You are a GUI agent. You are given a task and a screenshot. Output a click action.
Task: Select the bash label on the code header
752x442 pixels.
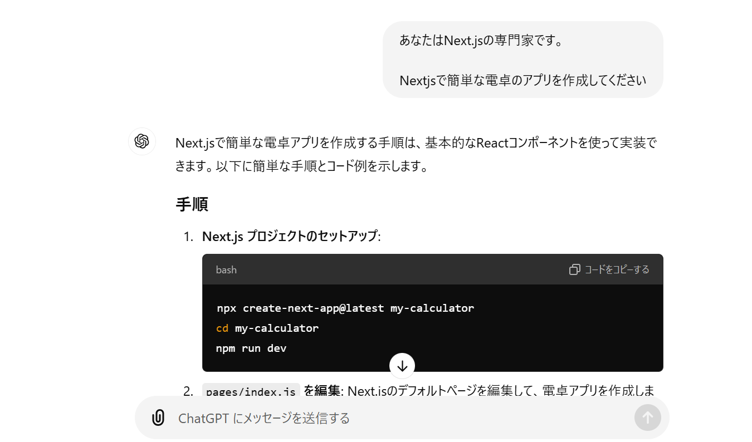[x=226, y=269]
